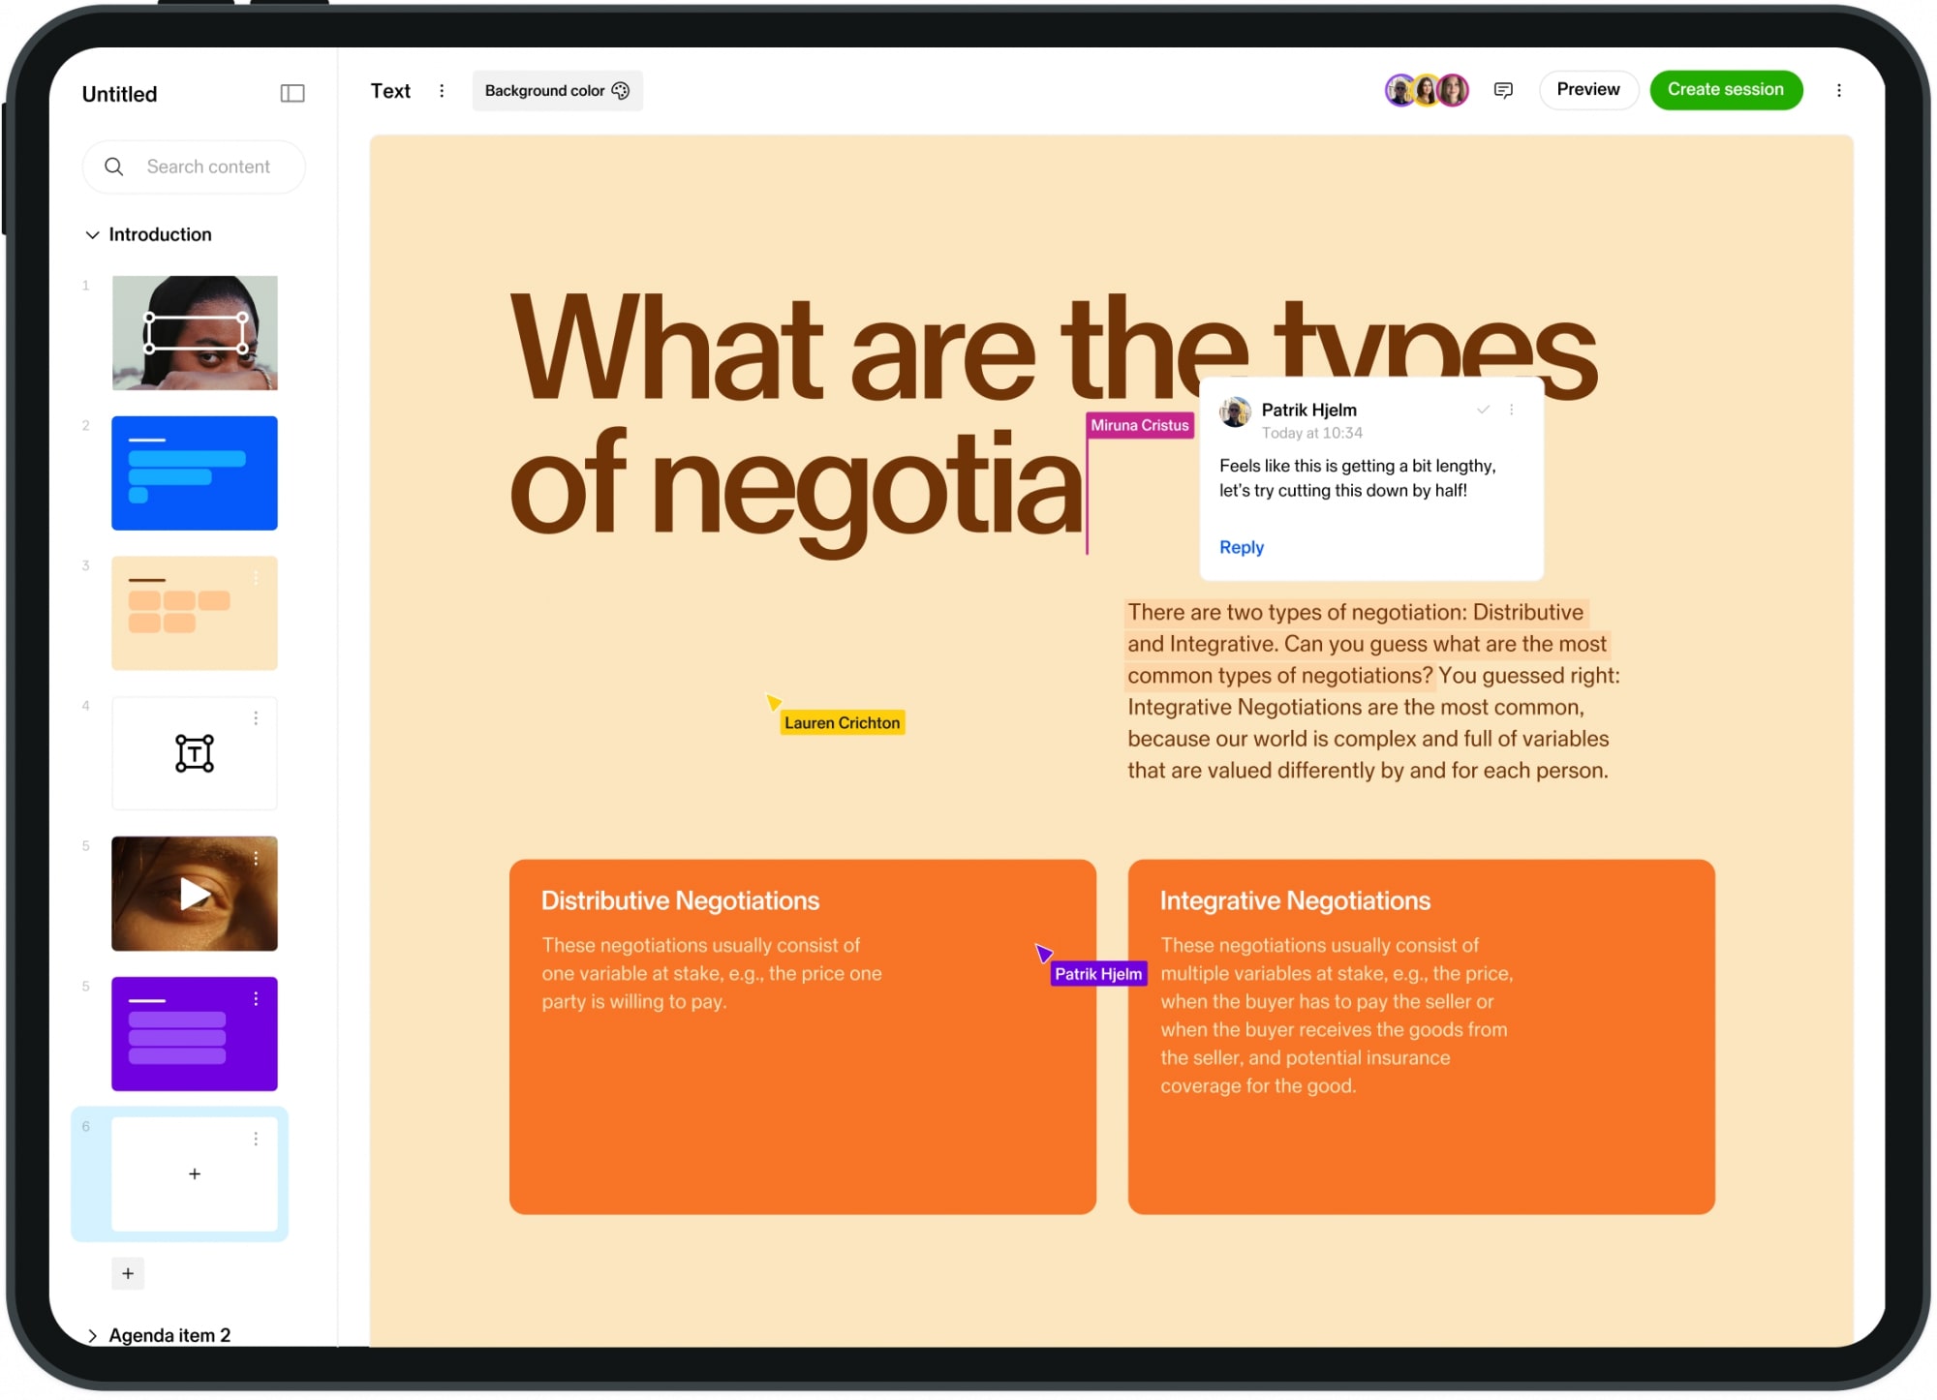Toggle the sidebar panel icon
The image size is (1937, 1400).
(292, 93)
